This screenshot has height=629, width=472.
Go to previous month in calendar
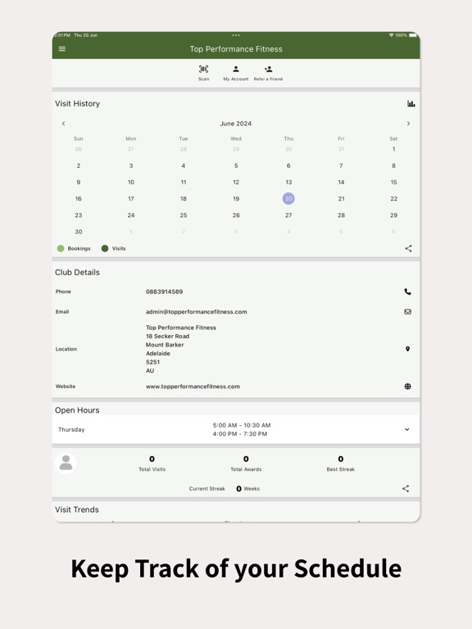point(63,124)
